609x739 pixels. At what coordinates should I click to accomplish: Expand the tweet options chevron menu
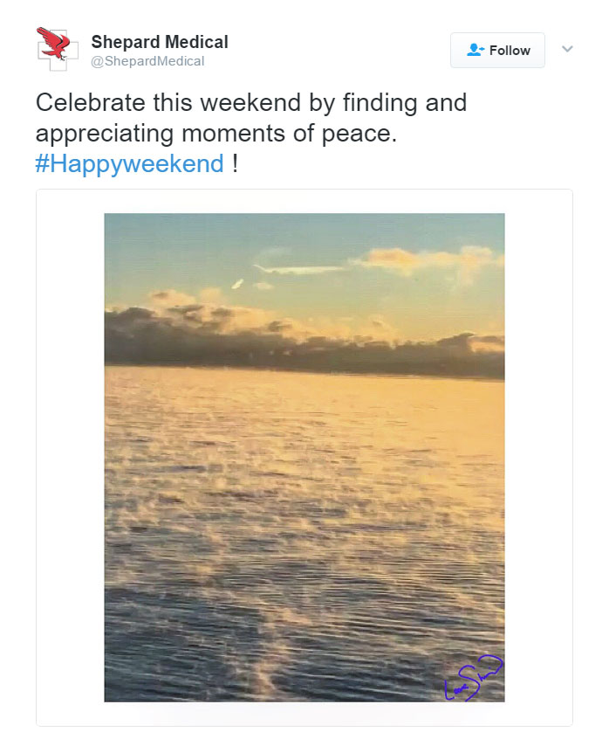[x=567, y=49]
